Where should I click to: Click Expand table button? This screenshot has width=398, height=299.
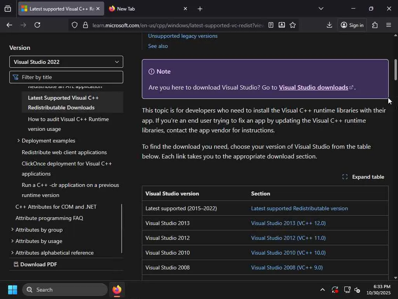363,177
